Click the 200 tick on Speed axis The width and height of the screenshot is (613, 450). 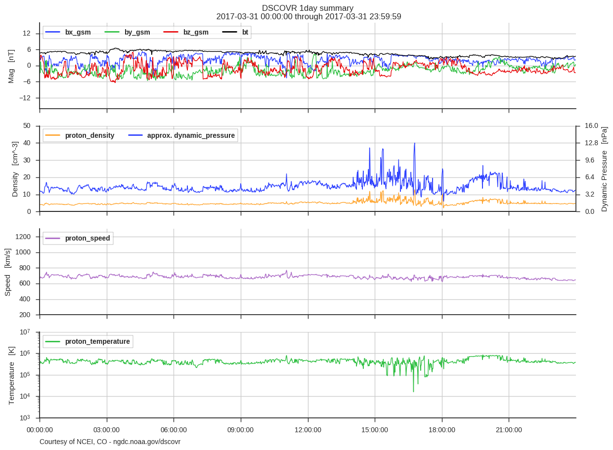[25, 315]
